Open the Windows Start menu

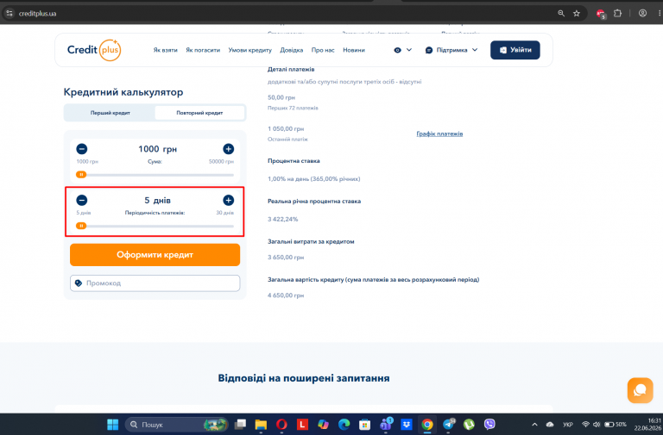point(113,425)
